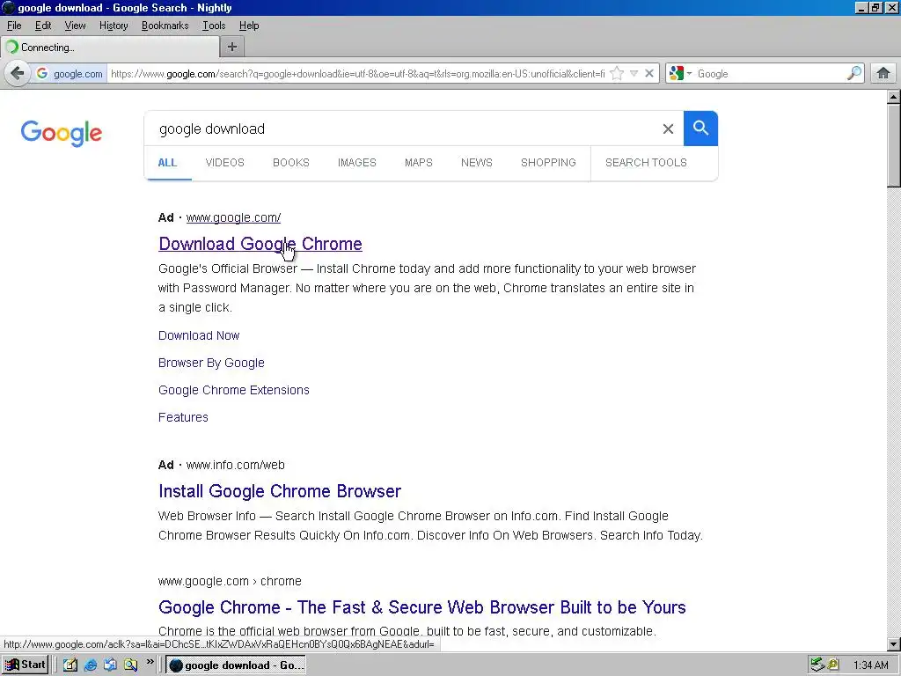Open 'Google Chrome - The Fast & Secure' result
Viewport: 901px width, 676px height.
tap(421, 607)
